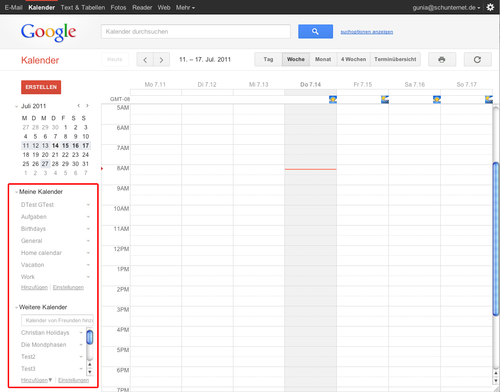
Task: Switch to 4 Wochen view
Action: (354, 60)
